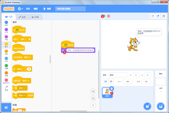The width and height of the screenshot is (169, 113).
Task: Click the block palette vertical scrollbar
Action: pos(50,59)
